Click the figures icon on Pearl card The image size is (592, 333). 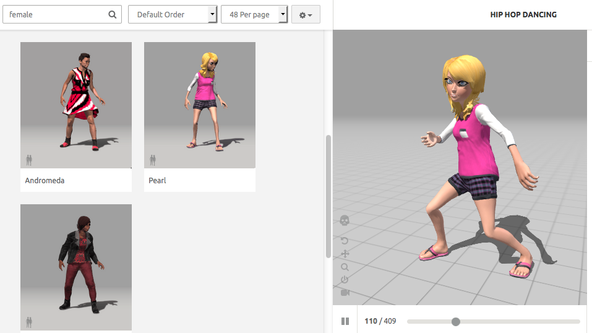point(153,160)
